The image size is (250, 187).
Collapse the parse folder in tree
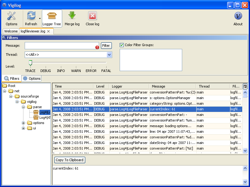pos(23,107)
